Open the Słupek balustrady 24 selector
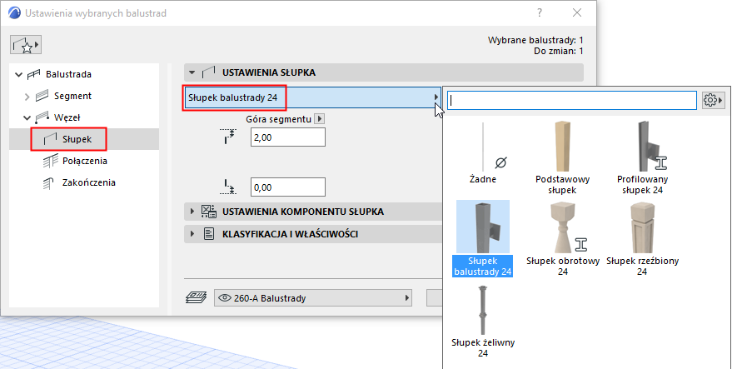 [313, 97]
